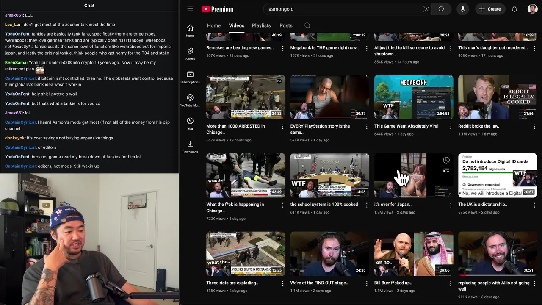Image resolution: width=542 pixels, height=305 pixels.
Task: Open options for 'AI just tried to kill'
Action: coord(451,49)
